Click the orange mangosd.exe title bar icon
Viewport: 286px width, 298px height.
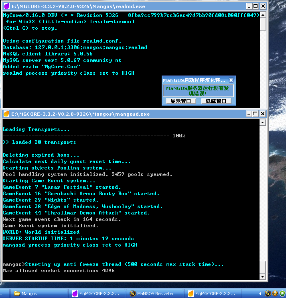[6, 114]
